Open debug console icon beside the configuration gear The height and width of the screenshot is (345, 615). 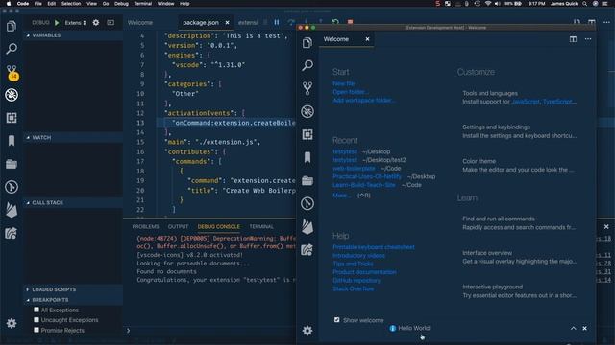click(111, 23)
